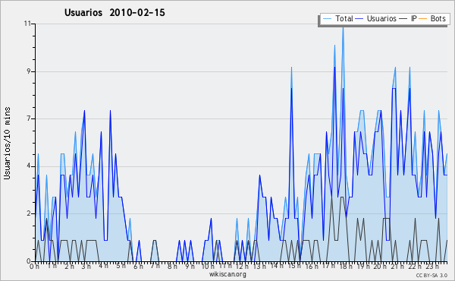Click the x-axis label '13 h'
The height and width of the screenshot is (281, 455).
[259, 266]
